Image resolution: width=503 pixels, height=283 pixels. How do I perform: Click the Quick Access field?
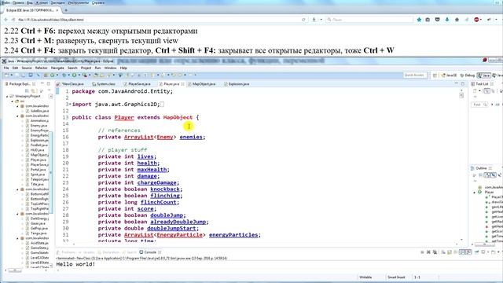[415, 75]
